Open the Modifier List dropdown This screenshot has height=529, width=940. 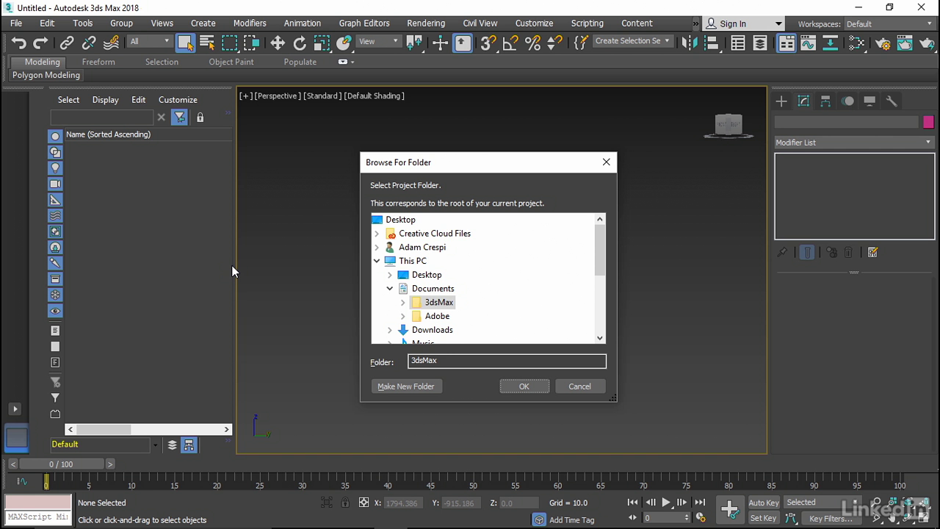(x=854, y=143)
